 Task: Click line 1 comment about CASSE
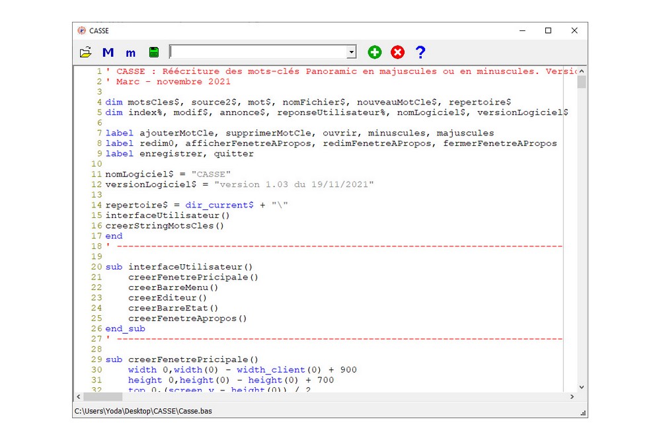(x=340, y=71)
